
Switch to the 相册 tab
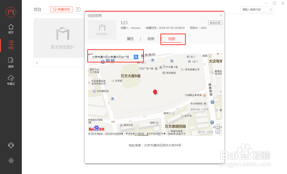click(151, 39)
